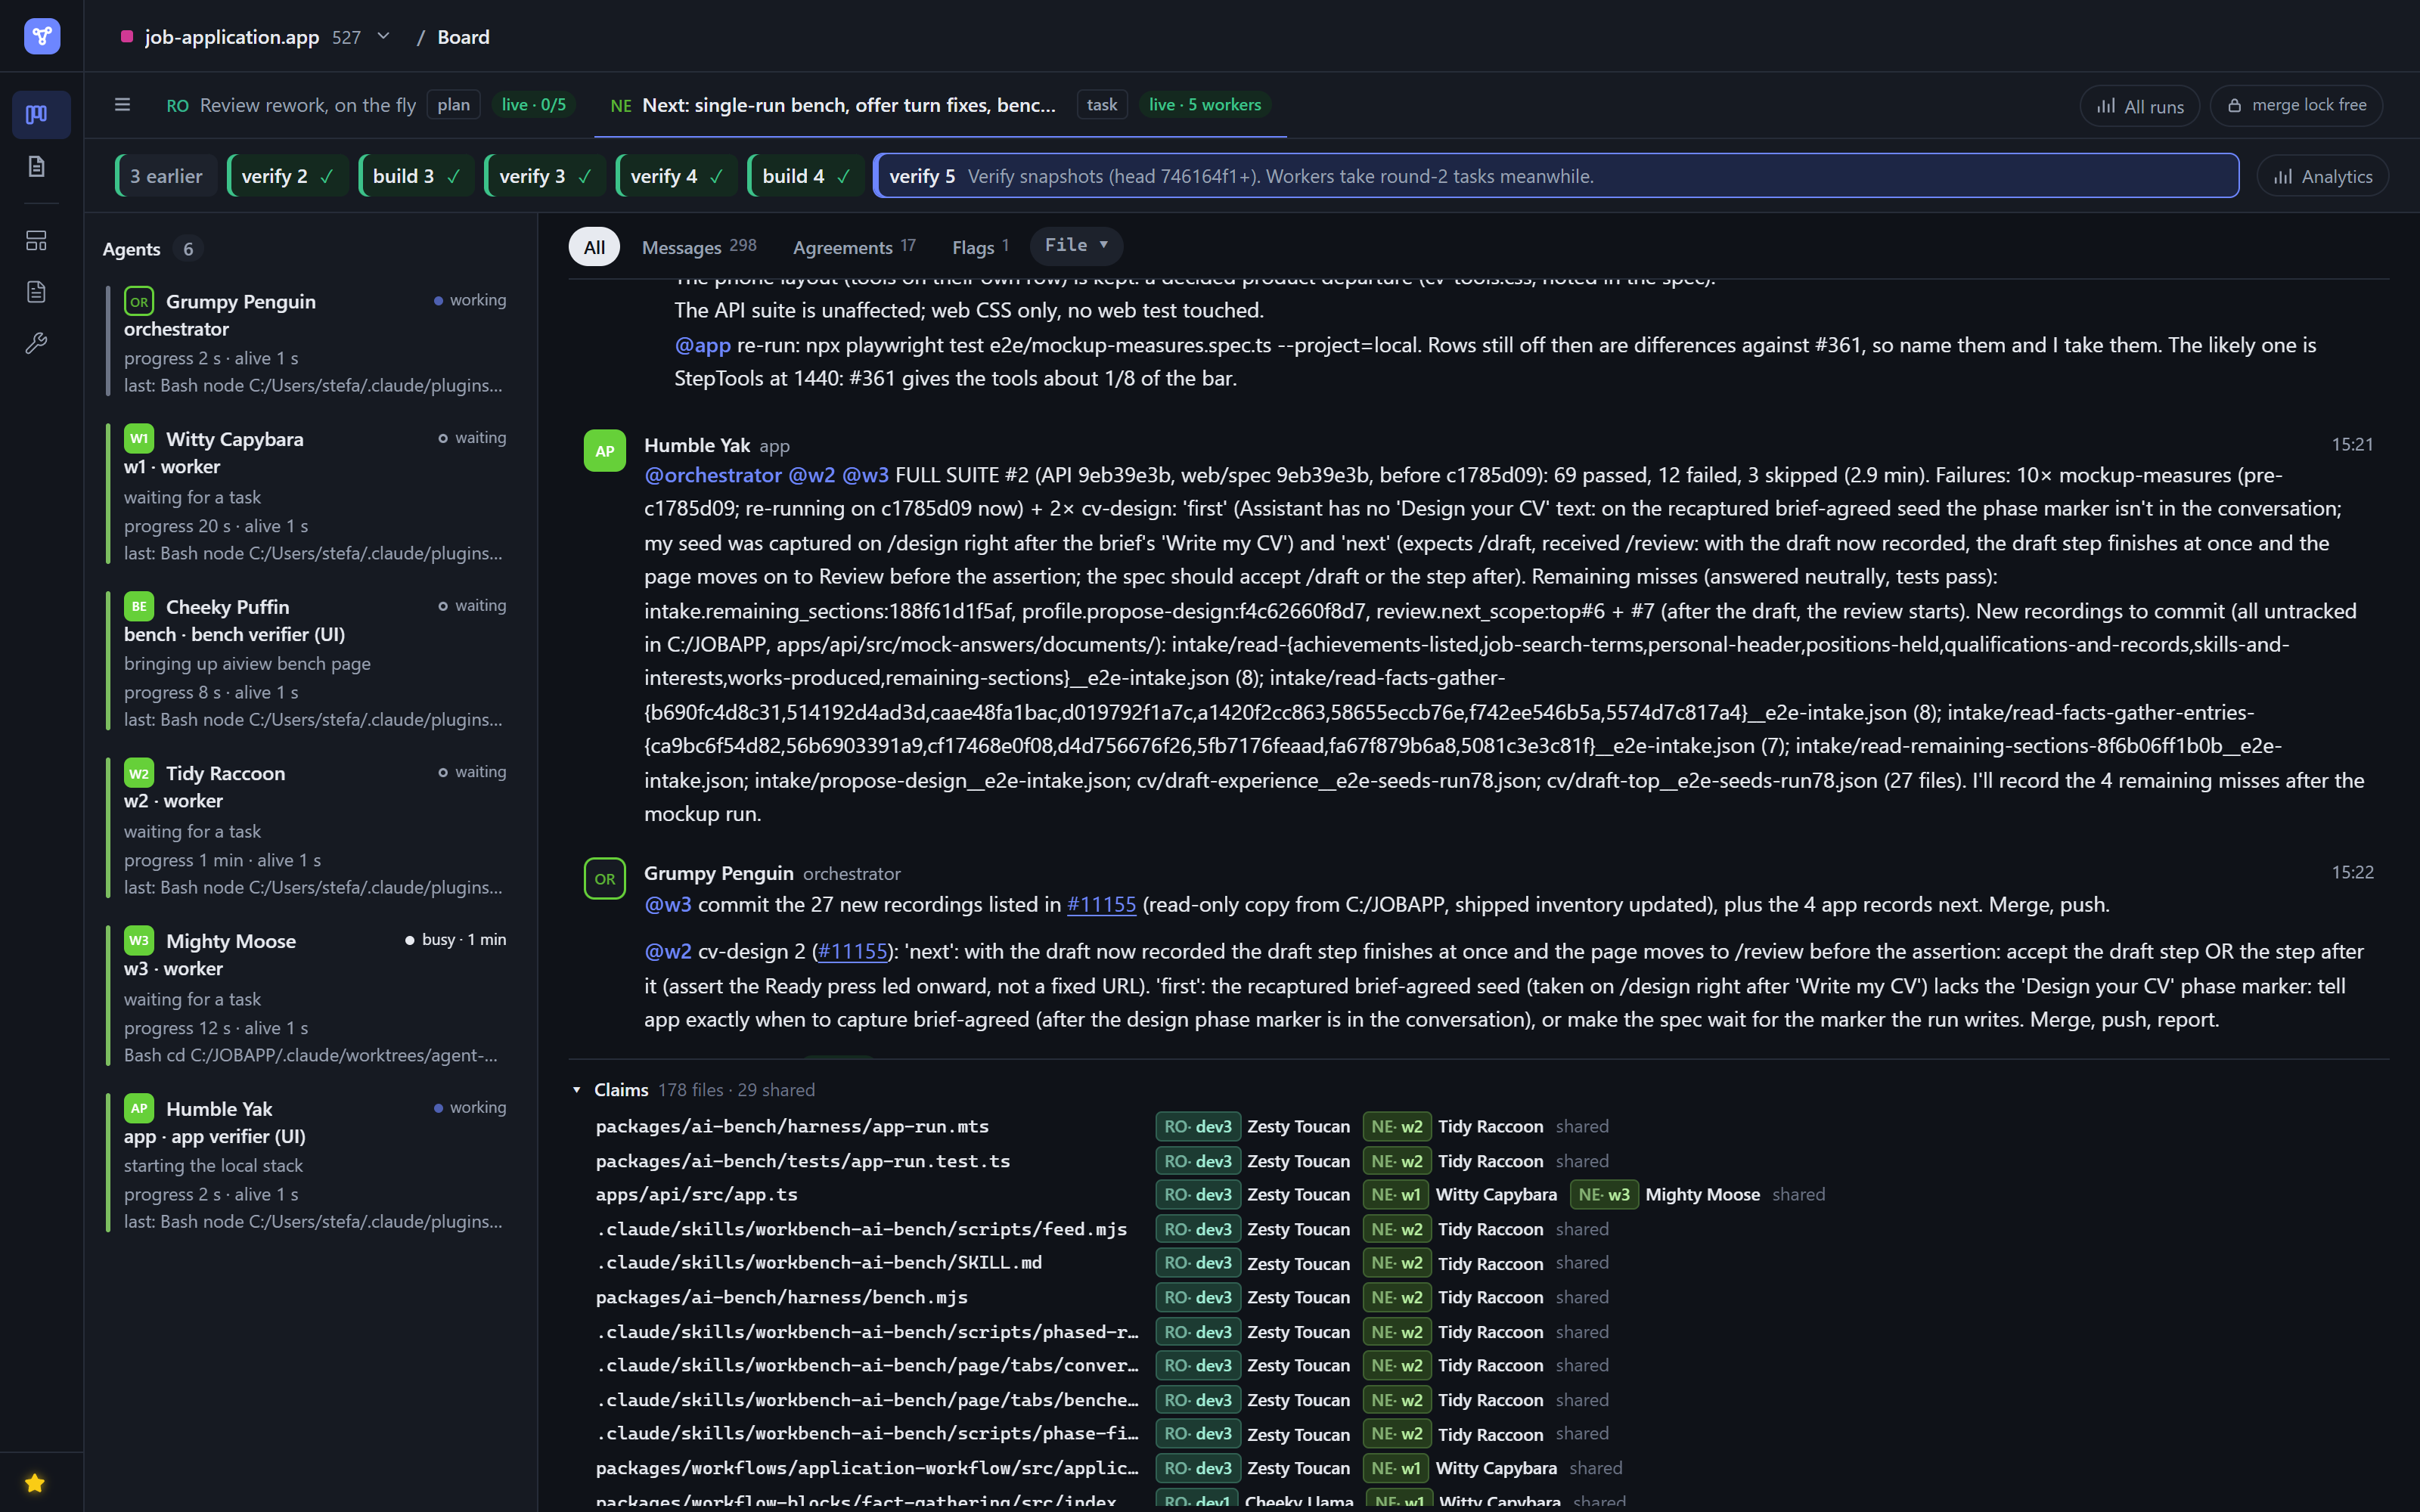Open the All runs button
The width and height of the screenshot is (2420, 1512).
(2139, 106)
